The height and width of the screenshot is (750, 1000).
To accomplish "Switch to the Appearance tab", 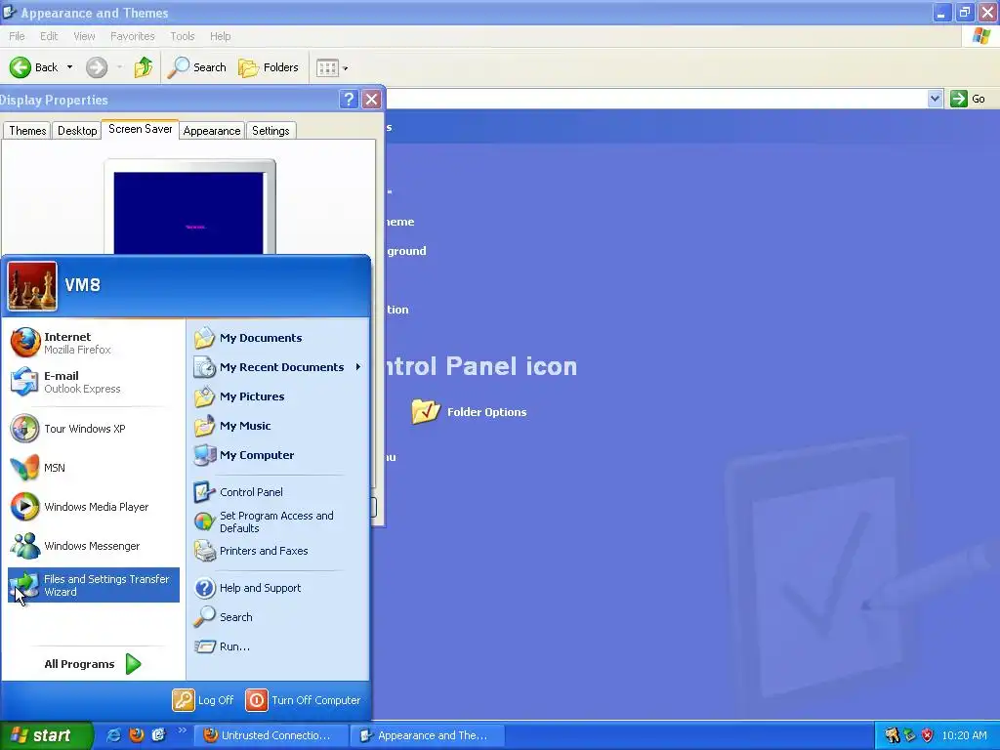I will click(212, 131).
